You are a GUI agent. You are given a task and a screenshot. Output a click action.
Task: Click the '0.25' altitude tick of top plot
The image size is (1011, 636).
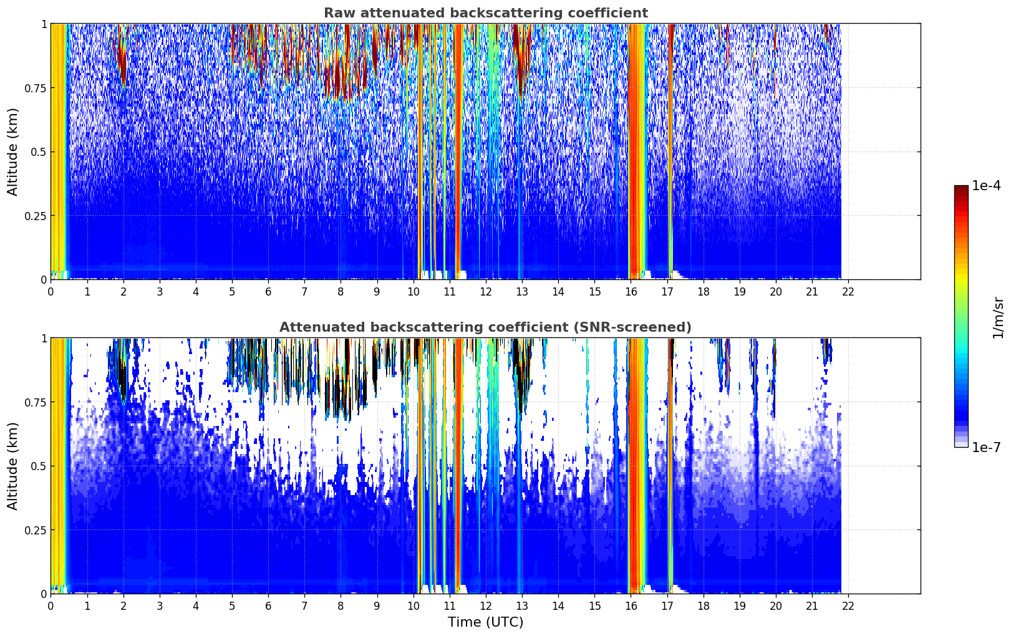tap(36, 216)
